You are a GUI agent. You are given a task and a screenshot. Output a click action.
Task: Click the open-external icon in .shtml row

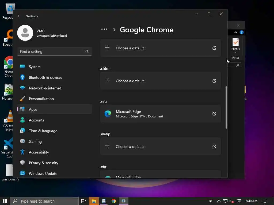tap(214, 81)
